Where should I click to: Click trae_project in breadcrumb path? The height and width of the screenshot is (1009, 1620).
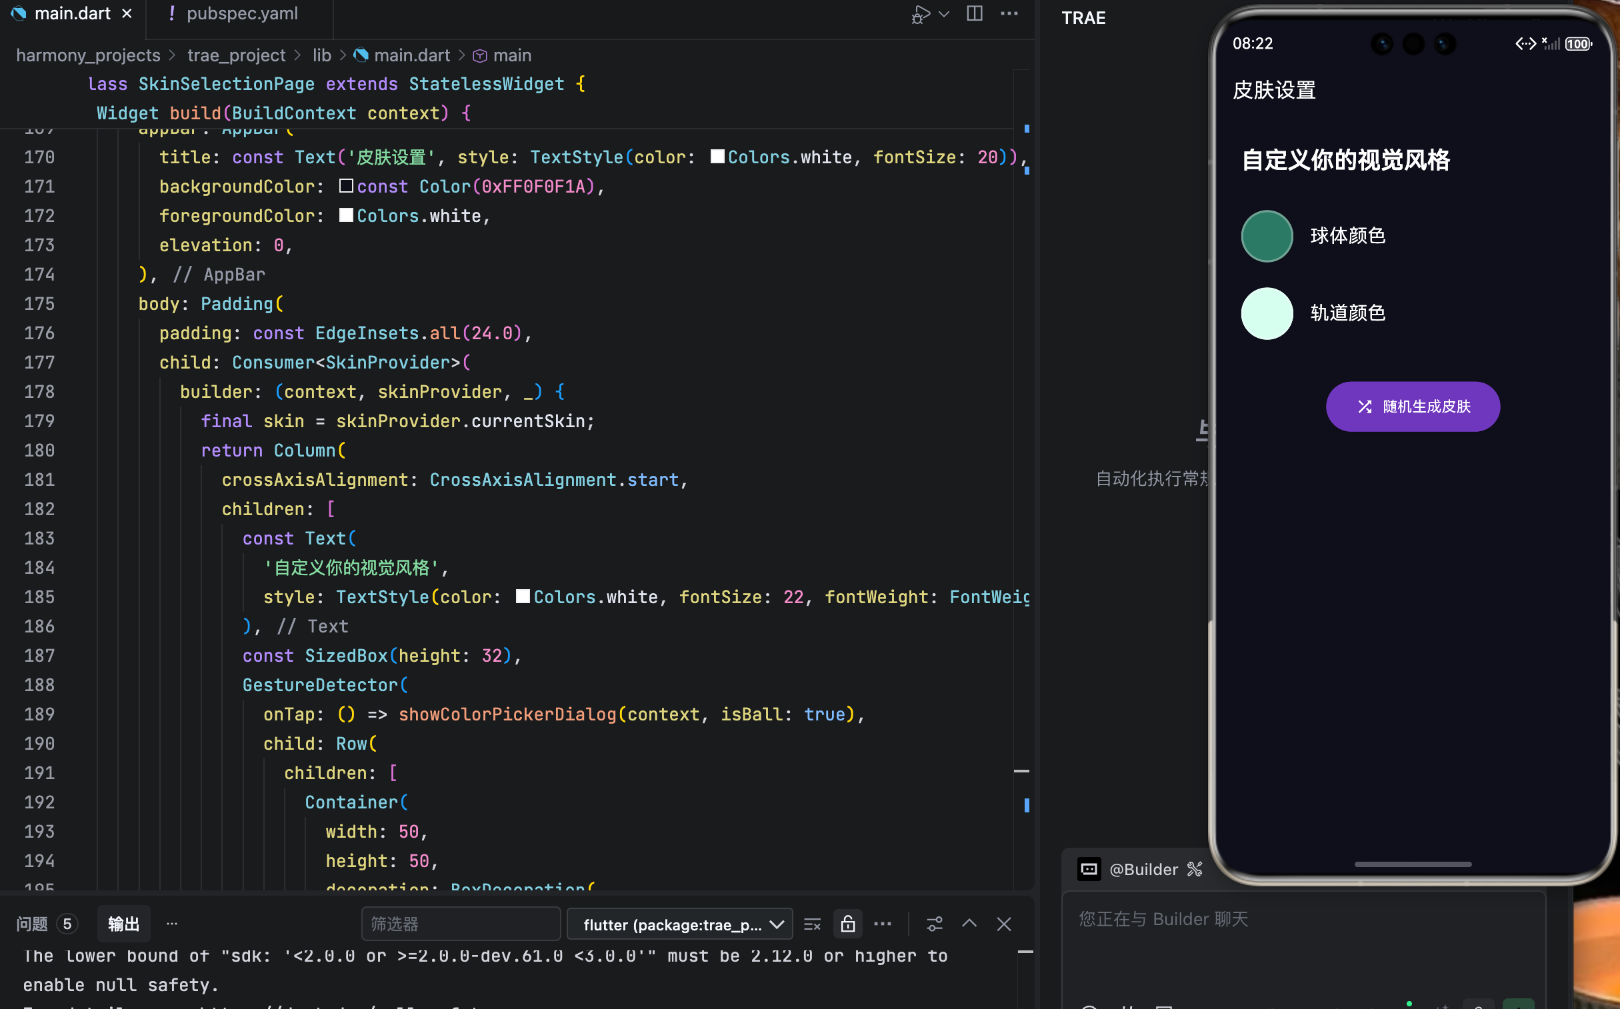point(235,55)
